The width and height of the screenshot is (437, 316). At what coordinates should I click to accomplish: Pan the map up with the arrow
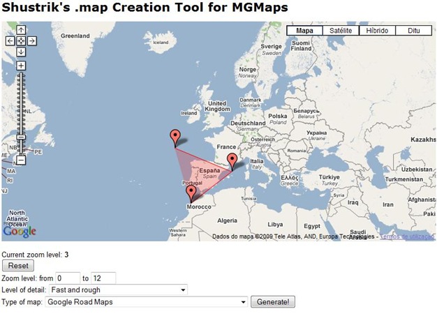click(x=21, y=30)
